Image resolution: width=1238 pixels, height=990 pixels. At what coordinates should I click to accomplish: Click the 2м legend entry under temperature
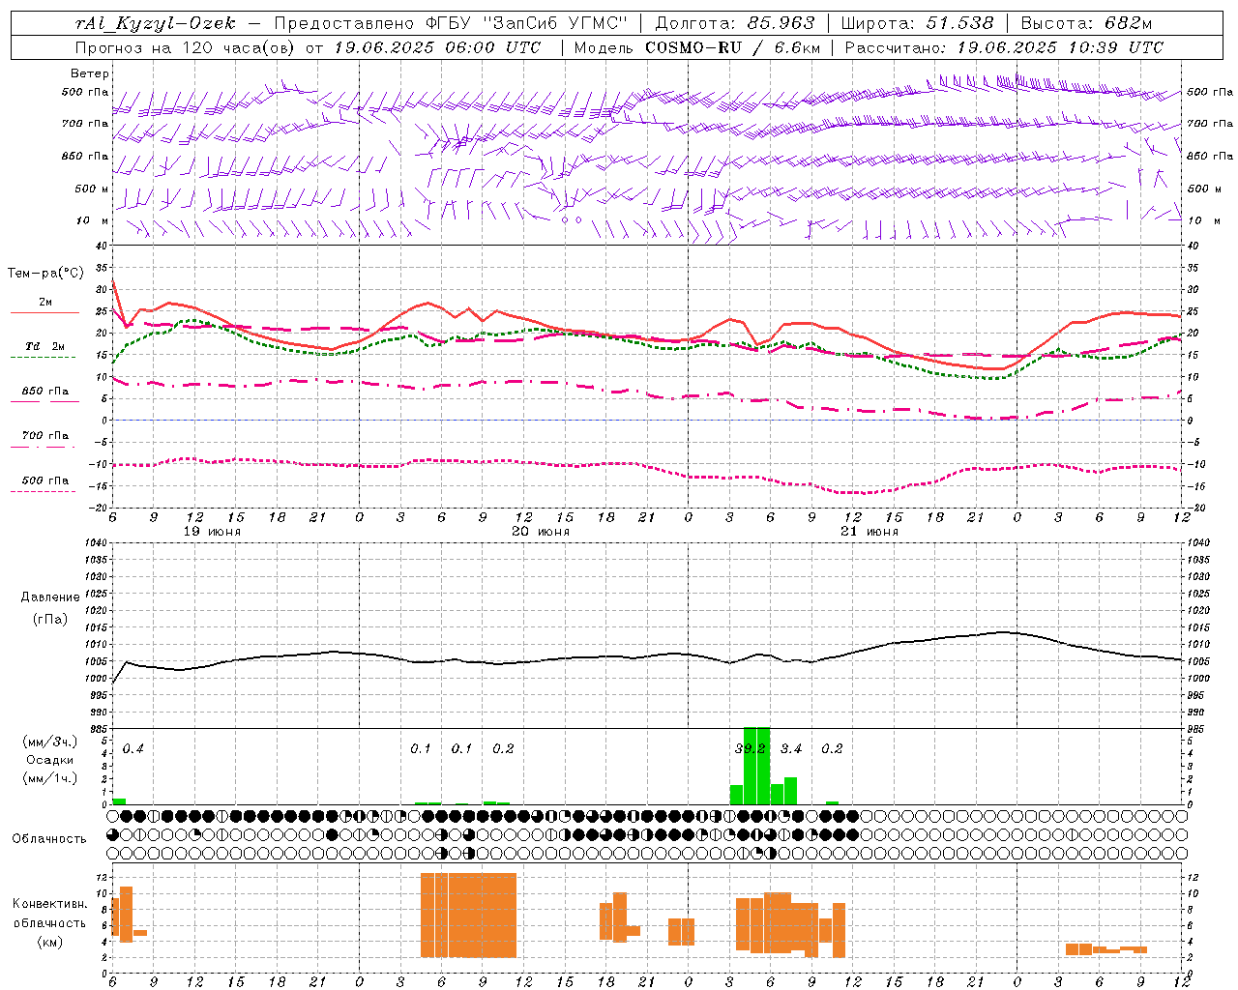pos(45,302)
